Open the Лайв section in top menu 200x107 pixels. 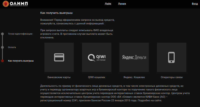click(108, 4)
